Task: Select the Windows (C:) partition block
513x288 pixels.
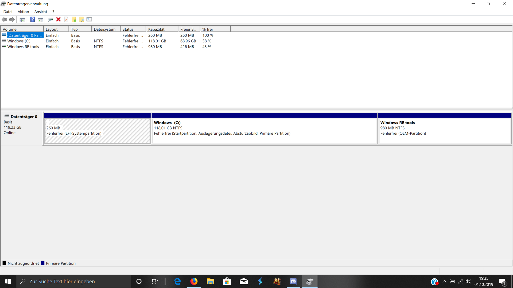Action: point(264,131)
